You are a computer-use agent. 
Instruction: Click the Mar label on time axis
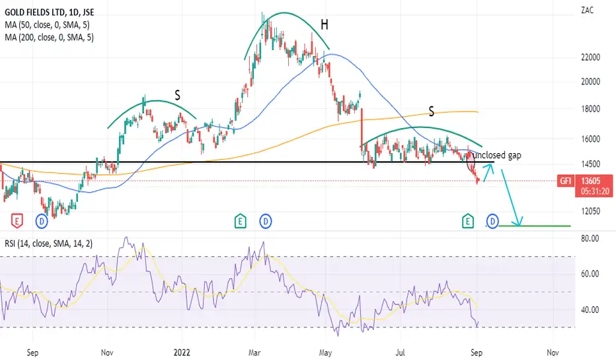coord(254,352)
